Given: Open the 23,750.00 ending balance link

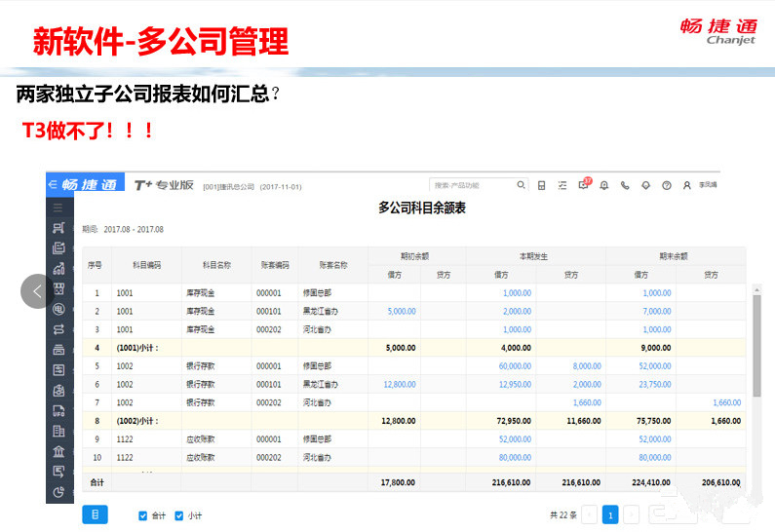Looking at the screenshot, I should click(x=655, y=384).
